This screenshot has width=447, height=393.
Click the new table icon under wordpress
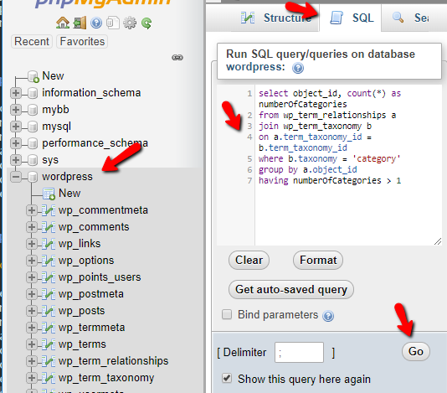[x=49, y=194]
